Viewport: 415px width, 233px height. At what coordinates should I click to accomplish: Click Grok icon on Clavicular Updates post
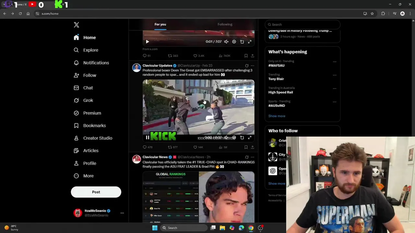247,66
